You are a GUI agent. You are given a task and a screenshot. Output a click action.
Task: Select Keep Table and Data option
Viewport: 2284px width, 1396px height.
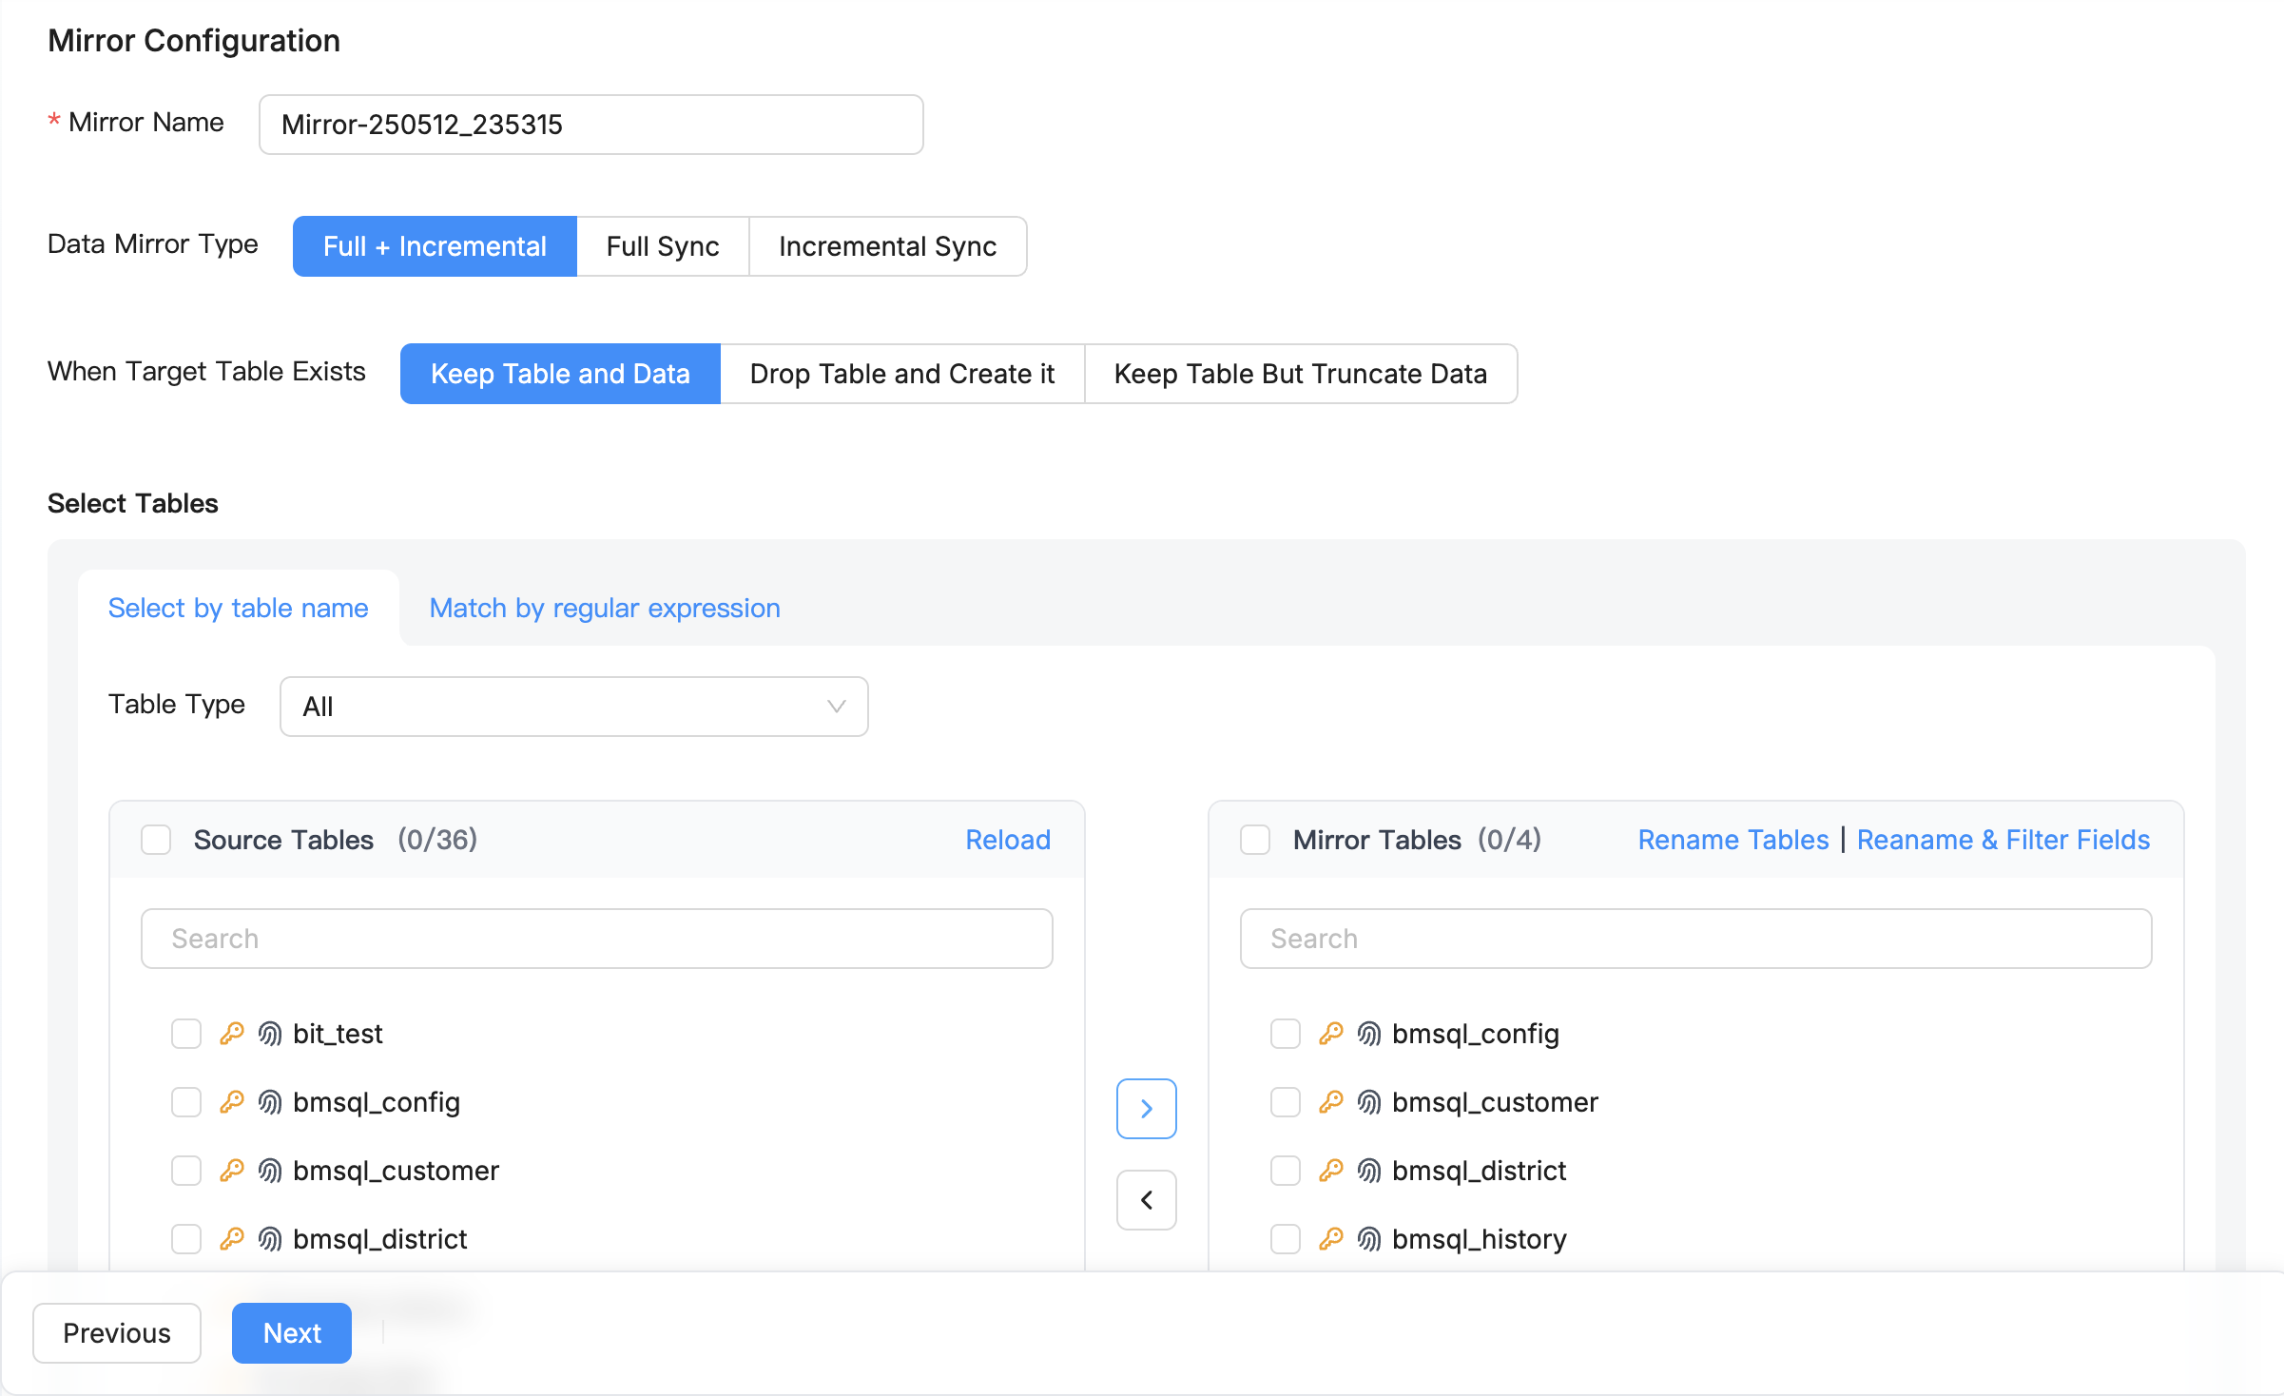[x=560, y=374]
